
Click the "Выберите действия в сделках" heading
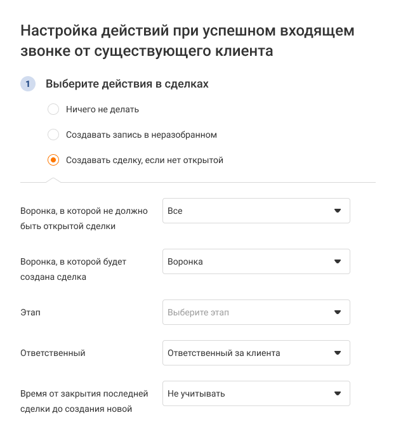click(x=127, y=84)
